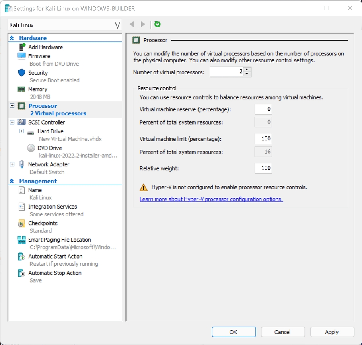Expand the Processor tree node
This screenshot has height=345, width=362.
(12, 106)
